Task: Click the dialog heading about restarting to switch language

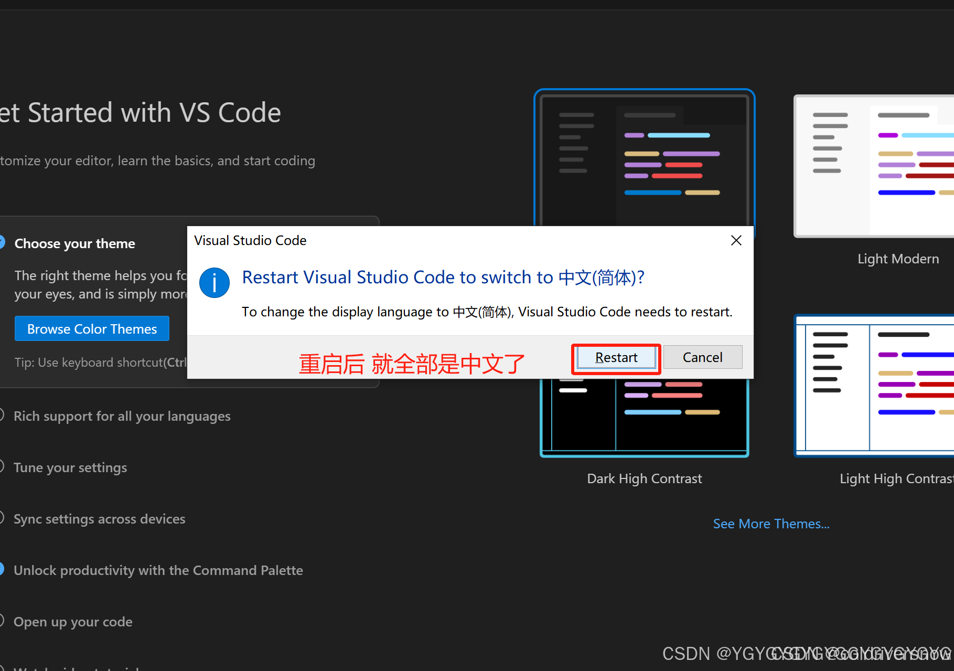Action: [x=443, y=277]
